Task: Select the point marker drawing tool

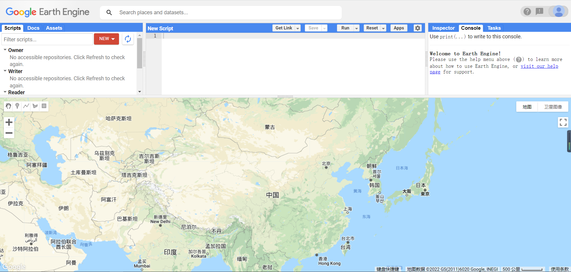Action: tap(17, 106)
